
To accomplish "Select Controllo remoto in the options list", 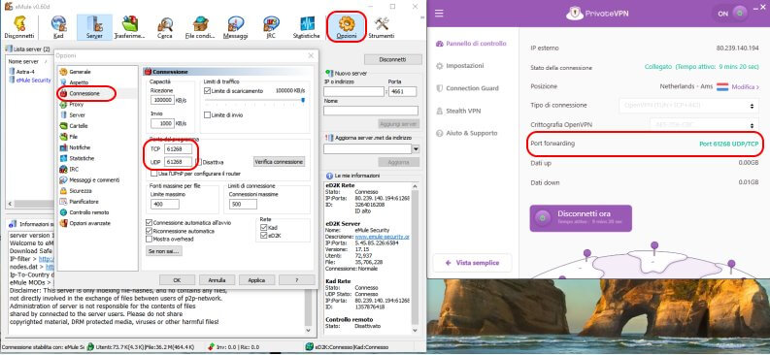I will (x=89, y=212).
